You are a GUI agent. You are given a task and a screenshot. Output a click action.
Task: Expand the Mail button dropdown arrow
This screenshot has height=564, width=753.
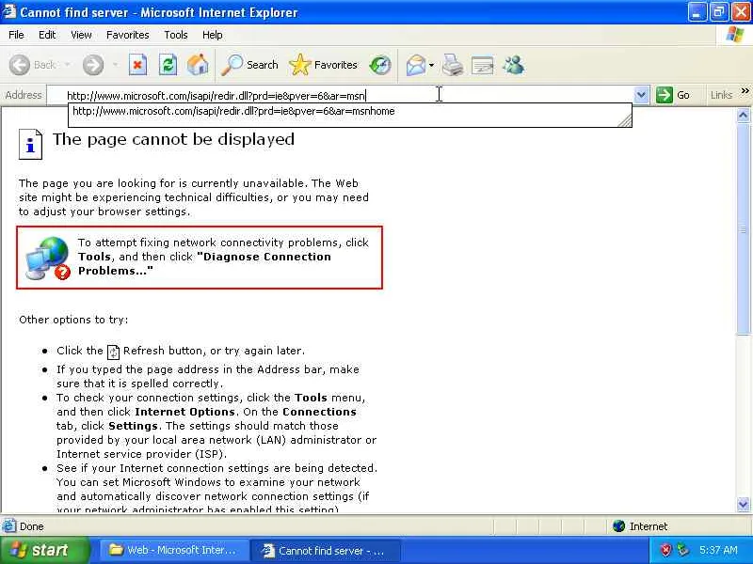[431, 65]
